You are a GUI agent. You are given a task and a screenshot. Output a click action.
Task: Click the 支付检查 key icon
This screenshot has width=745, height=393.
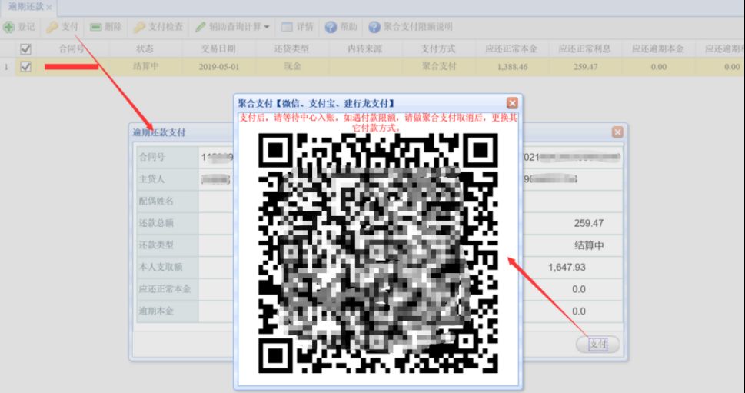pyautogui.click(x=139, y=27)
